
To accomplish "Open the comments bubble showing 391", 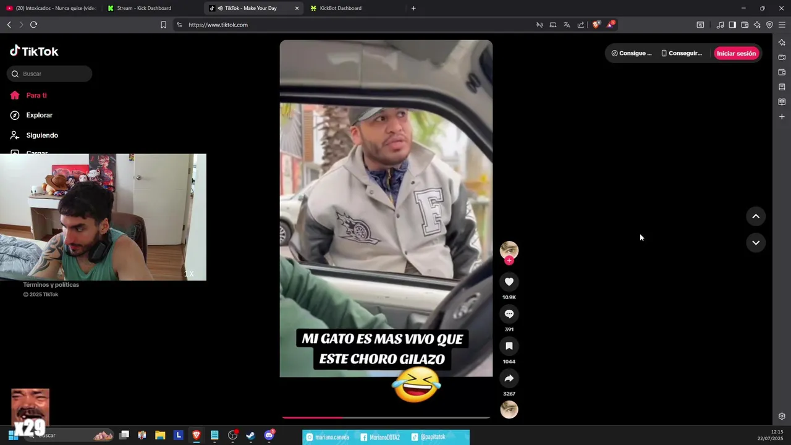I will tap(509, 314).
